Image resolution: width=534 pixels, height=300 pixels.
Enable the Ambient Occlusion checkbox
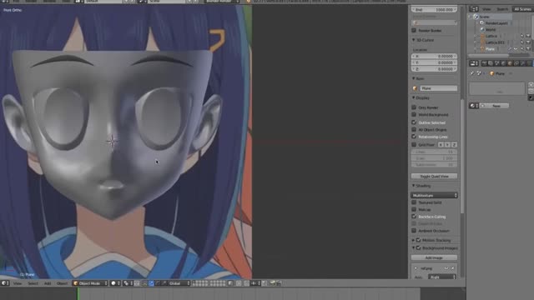pos(414,231)
